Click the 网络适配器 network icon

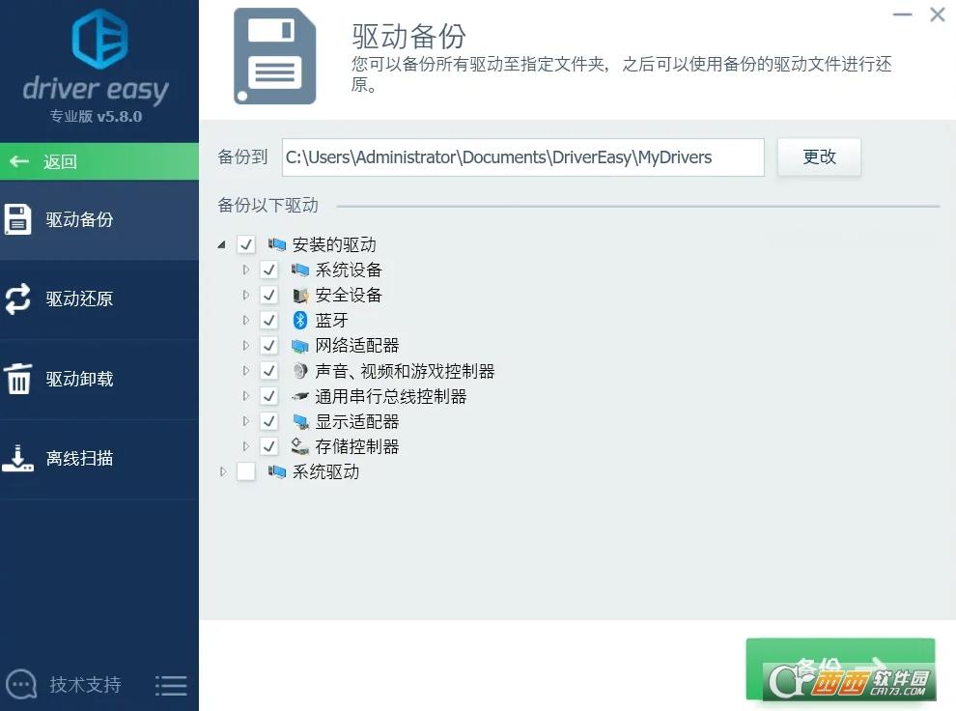(x=300, y=346)
